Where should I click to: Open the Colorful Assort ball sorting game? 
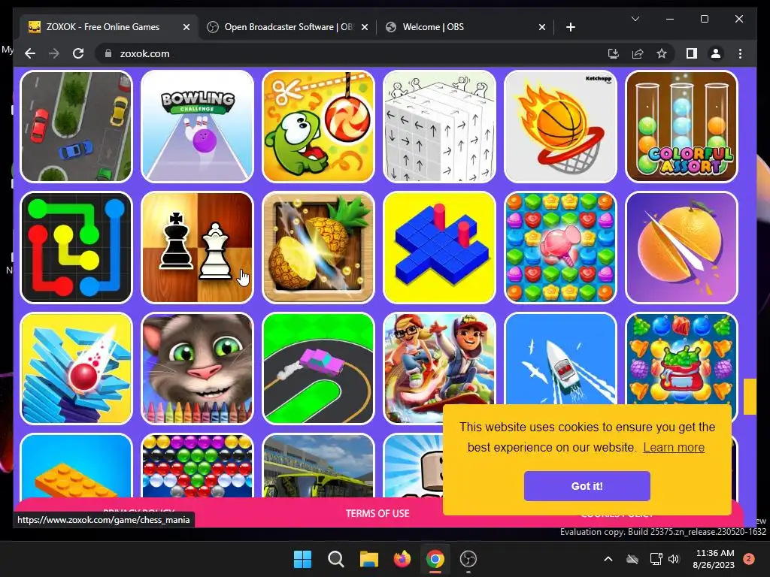(681, 126)
